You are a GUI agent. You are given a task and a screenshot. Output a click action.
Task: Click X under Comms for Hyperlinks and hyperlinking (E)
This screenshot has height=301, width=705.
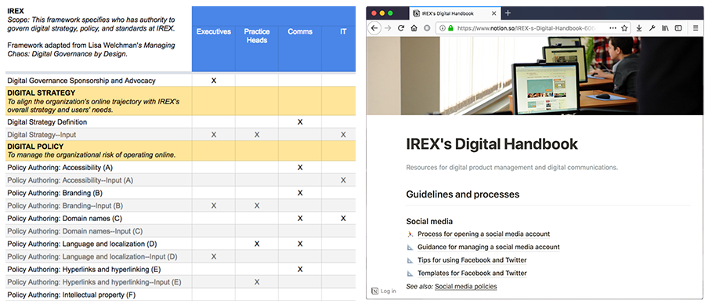coord(300,270)
